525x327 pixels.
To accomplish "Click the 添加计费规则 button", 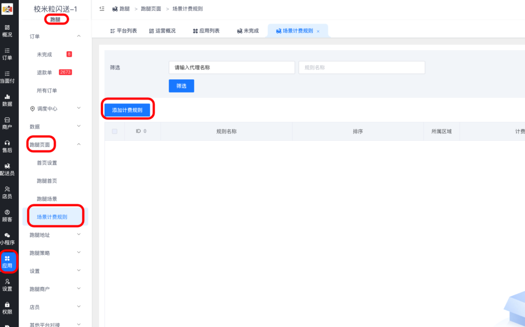I will [127, 110].
